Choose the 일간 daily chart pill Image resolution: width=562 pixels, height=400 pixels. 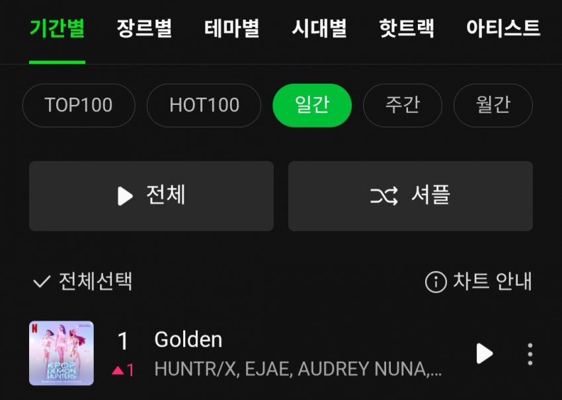[312, 105]
